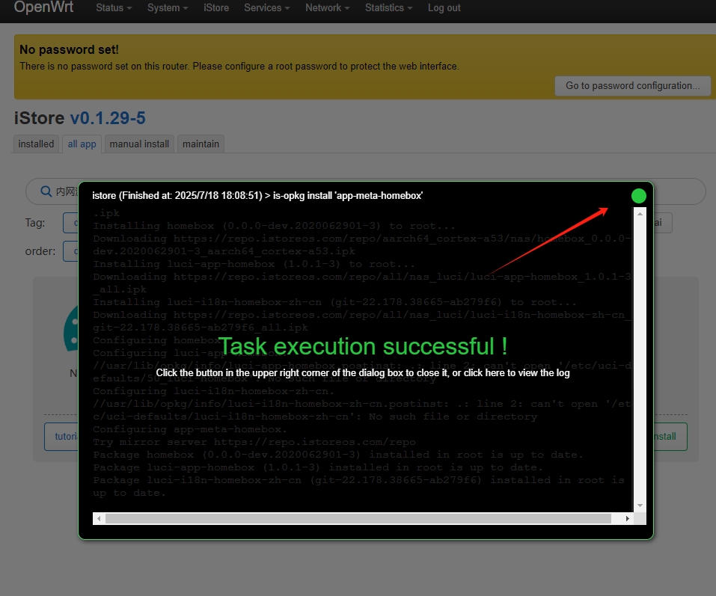Open the iStore nav item

click(x=216, y=7)
